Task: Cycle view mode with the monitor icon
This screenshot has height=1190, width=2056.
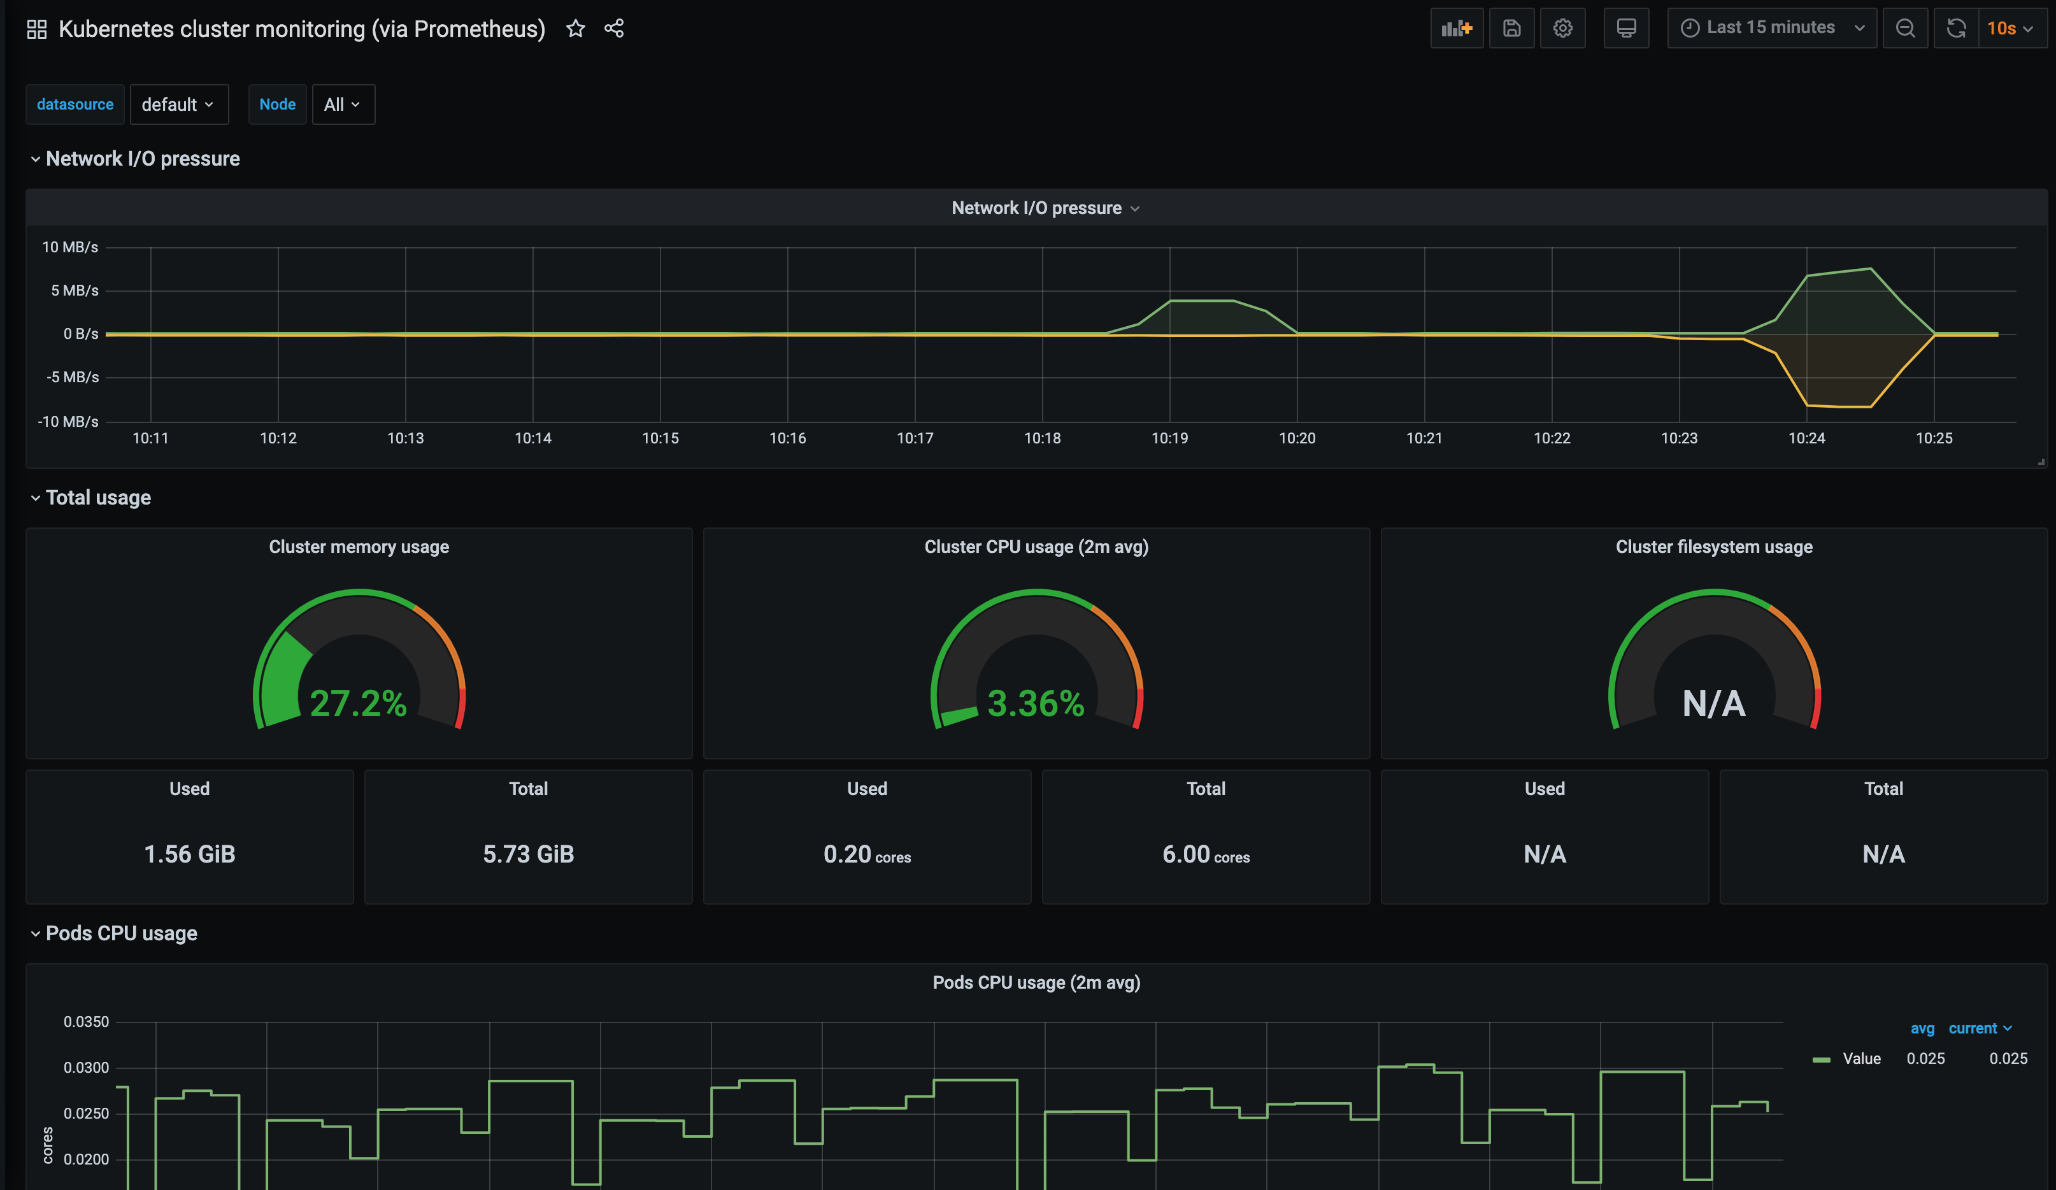Action: (1625, 29)
